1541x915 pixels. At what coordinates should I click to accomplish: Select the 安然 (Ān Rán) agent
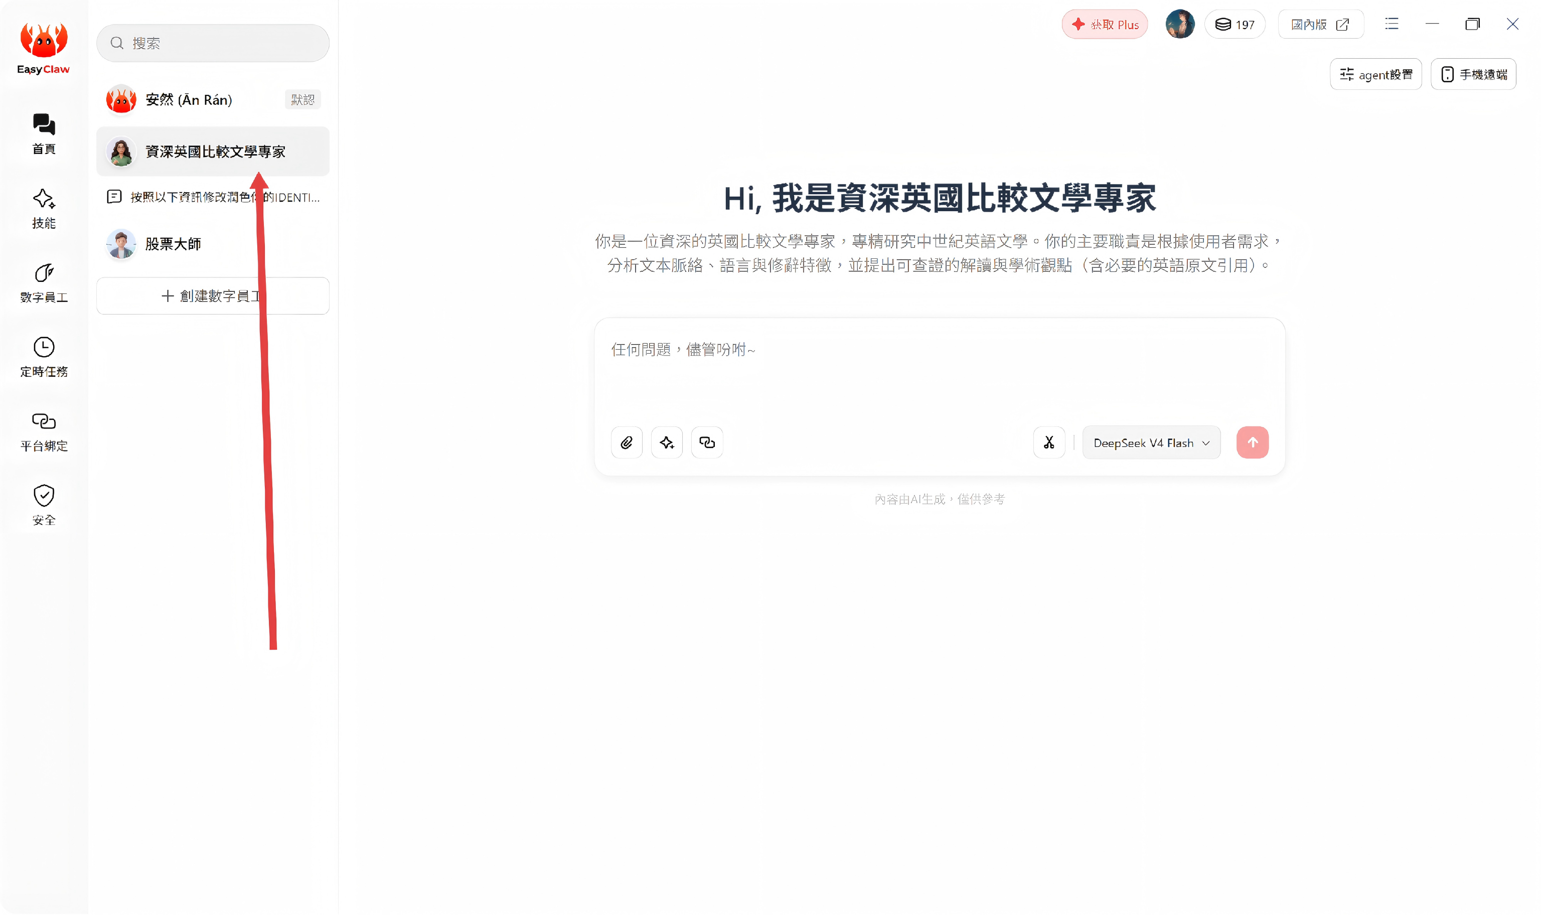click(x=213, y=100)
